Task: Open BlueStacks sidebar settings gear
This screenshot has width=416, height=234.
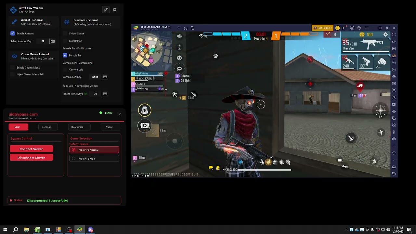Action: pos(394,153)
